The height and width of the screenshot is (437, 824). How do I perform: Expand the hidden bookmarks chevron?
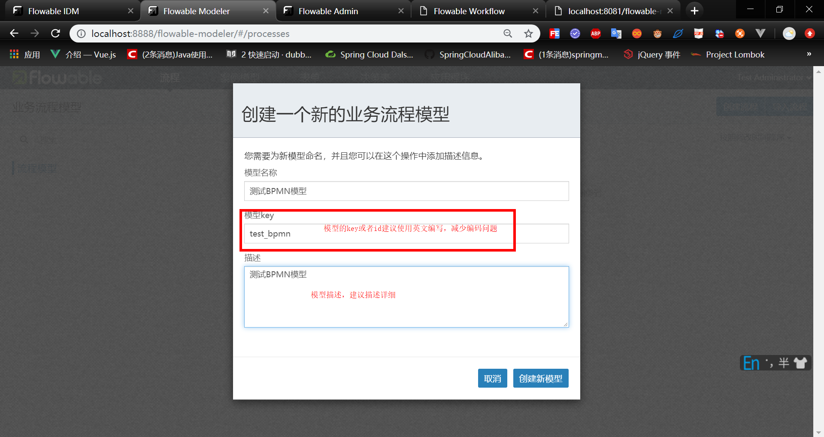pos(809,54)
